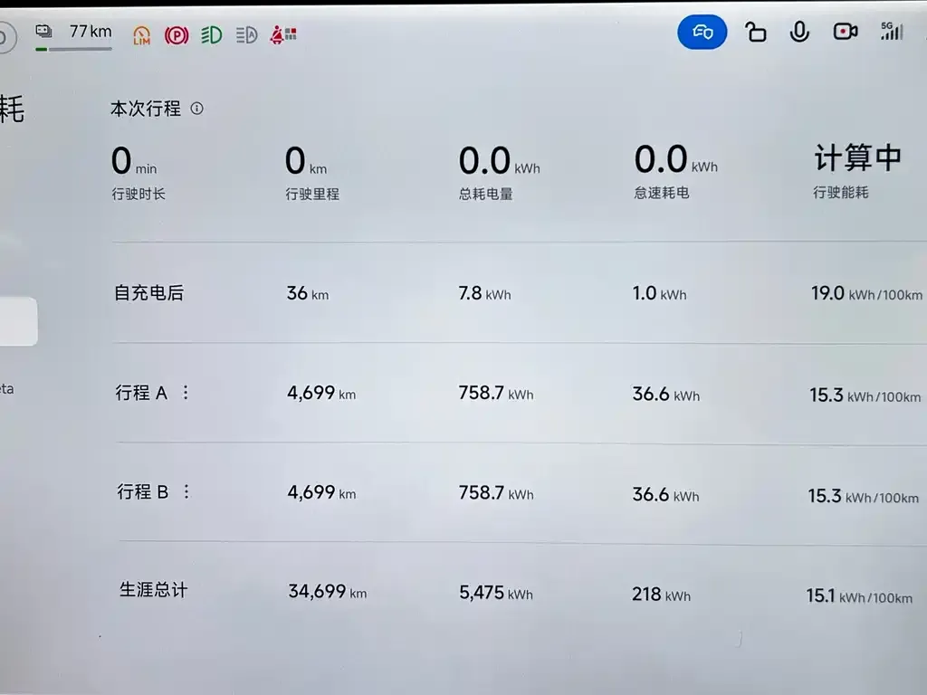Tap the blue vehicle guard button
This screenshot has height=695, width=927.
[702, 32]
